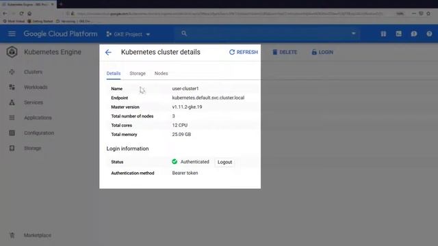
Task: Click the cluster name user-cluster1
Action: 185,88
